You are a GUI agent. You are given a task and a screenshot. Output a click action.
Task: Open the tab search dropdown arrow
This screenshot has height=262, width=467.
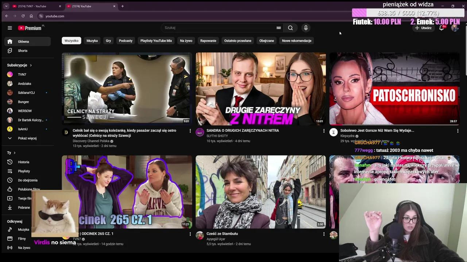point(6,6)
